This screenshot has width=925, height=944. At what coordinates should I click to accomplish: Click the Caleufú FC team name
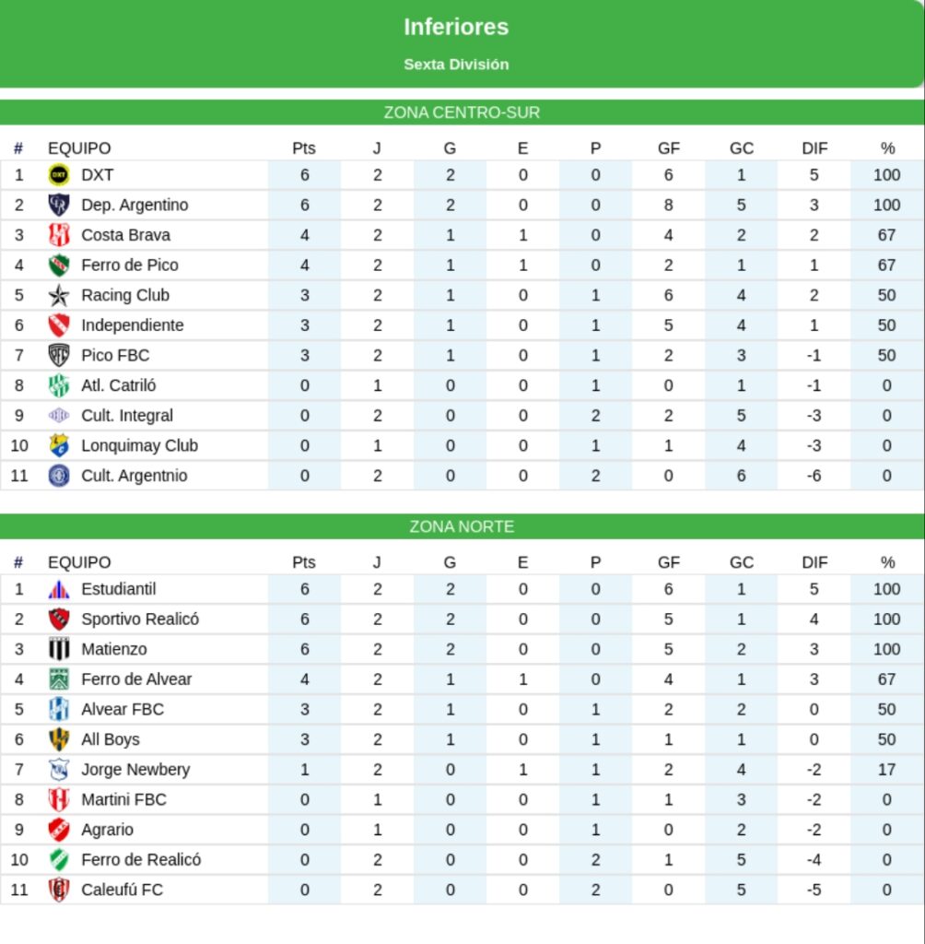point(123,890)
